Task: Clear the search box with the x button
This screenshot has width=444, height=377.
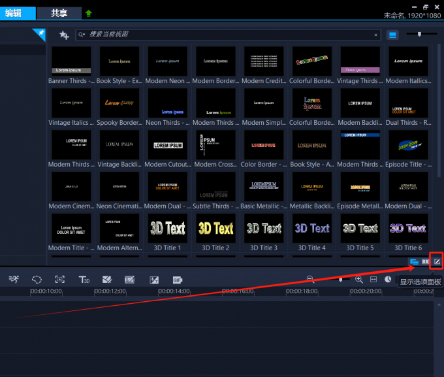Action: (x=375, y=35)
